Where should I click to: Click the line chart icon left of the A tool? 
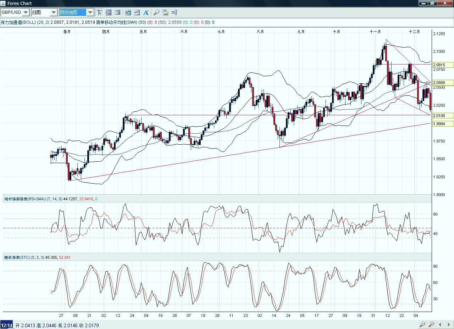pos(137,12)
